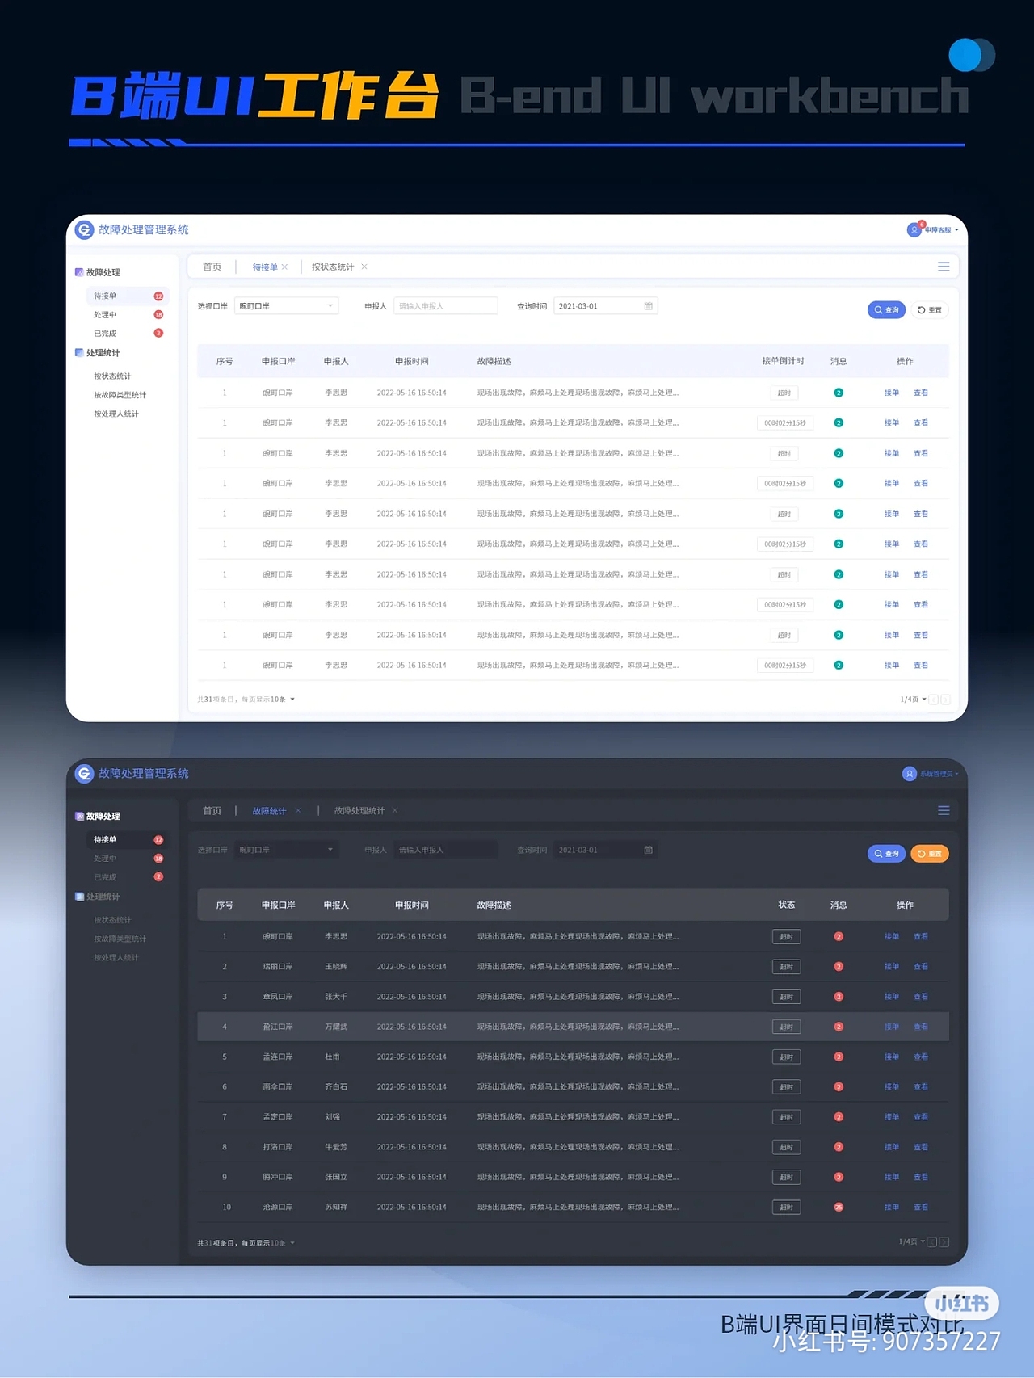
Task: Switch to the 故障处理统计 tab in dark panel
Action: tap(359, 810)
